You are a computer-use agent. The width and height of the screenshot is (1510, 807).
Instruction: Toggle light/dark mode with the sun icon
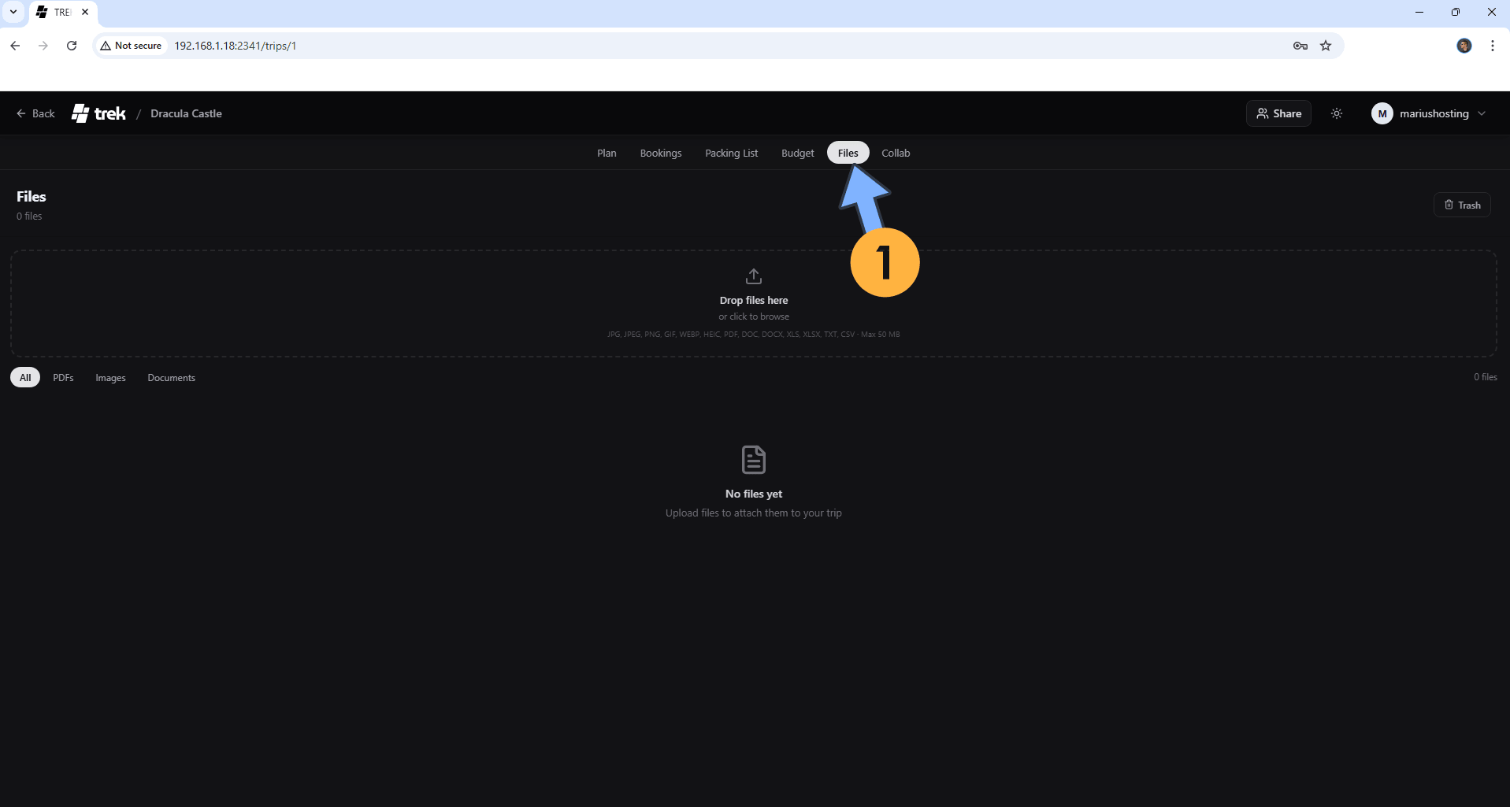coord(1336,113)
